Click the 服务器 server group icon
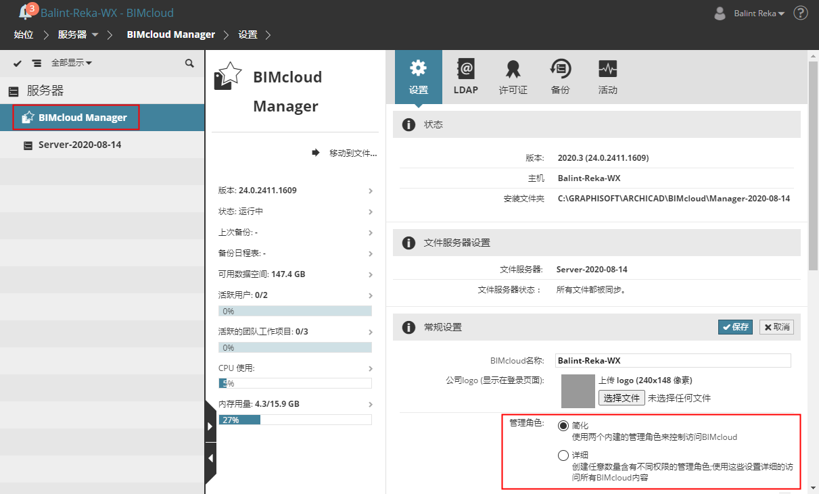 tap(14, 91)
